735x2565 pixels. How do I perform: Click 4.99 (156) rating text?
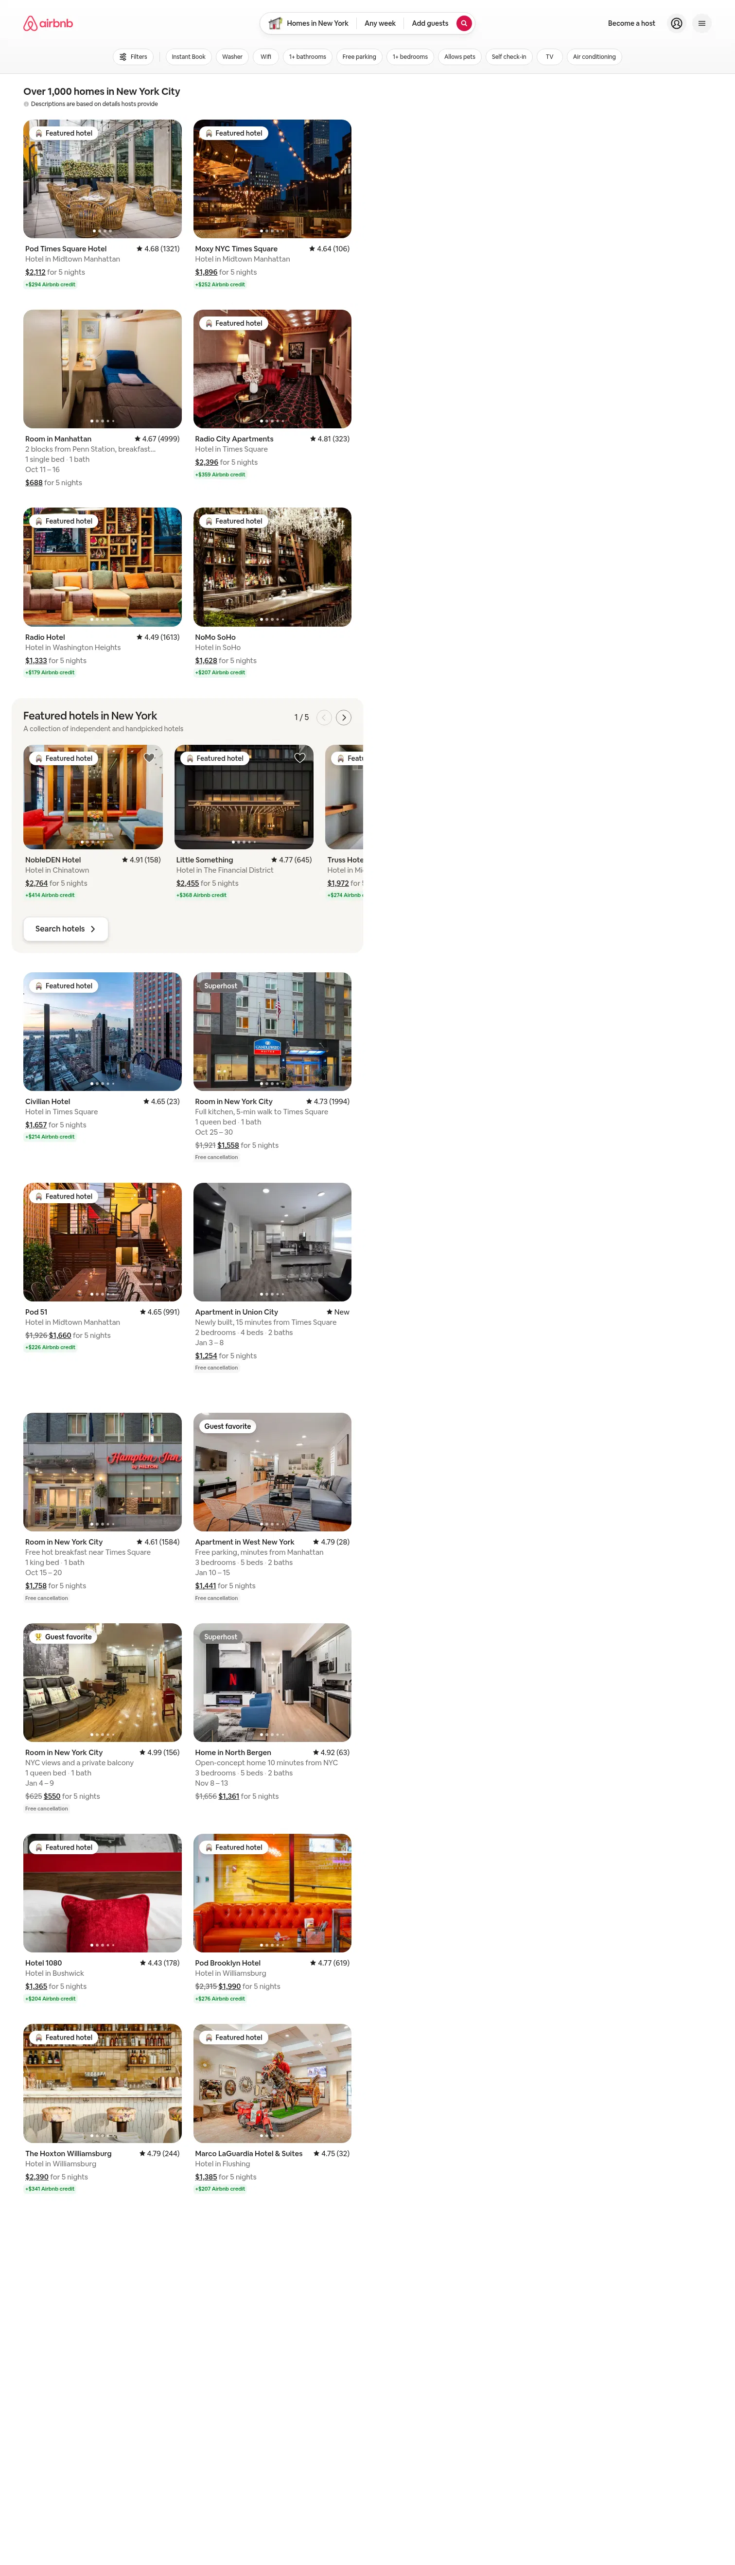[x=159, y=1753]
